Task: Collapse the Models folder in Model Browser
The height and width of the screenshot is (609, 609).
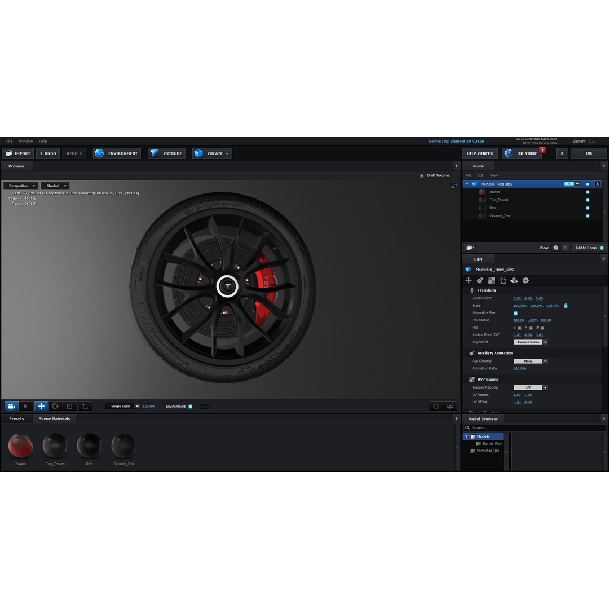Action: pos(466,436)
